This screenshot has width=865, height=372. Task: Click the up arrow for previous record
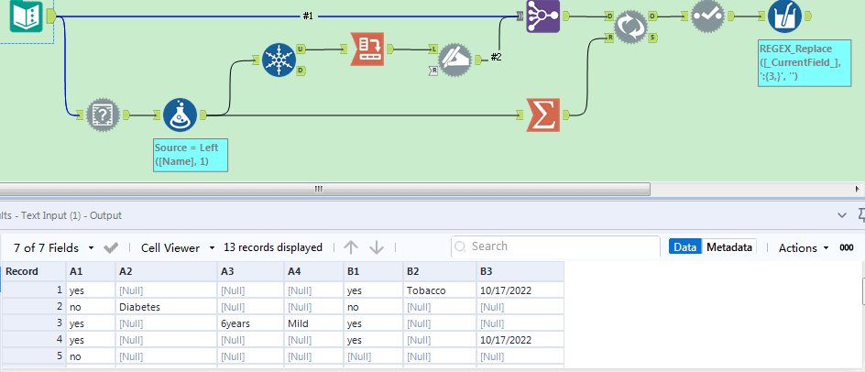351,247
